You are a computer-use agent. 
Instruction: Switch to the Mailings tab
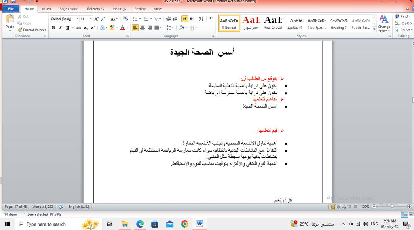coord(119,9)
